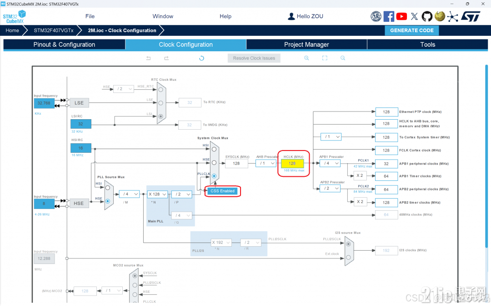491x306 pixels.
Task: Select PLLI2SCLK in I2S source Mux
Action: tap(348, 244)
